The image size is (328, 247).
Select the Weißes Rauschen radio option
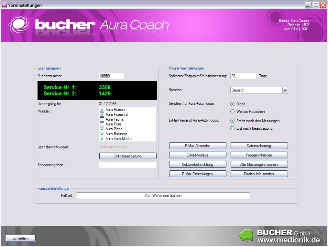coord(232,112)
